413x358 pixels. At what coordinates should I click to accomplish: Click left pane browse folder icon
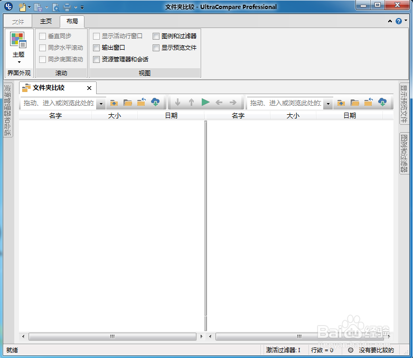point(128,103)
